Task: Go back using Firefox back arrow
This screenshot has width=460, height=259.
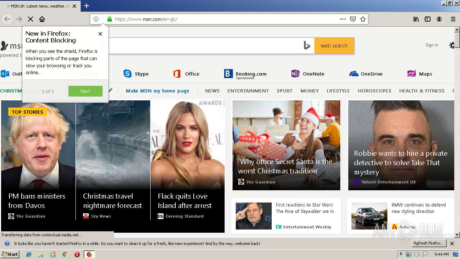Action: 7,19
